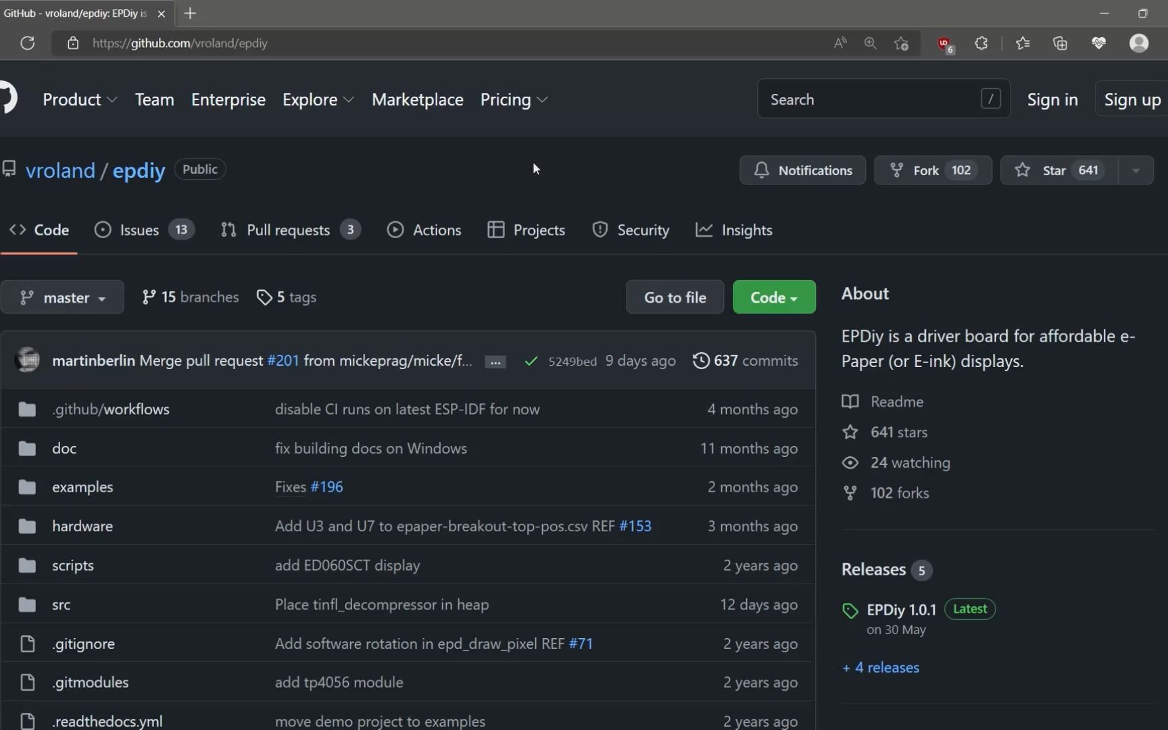
Task: Switch to the Issues tab
Action: (144, 230)
